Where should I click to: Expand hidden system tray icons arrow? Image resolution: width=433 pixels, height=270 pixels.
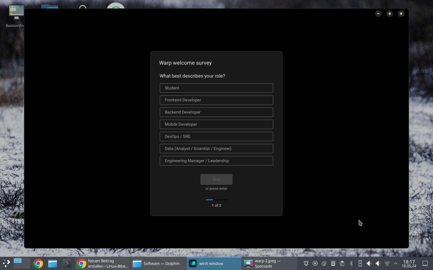396,263
